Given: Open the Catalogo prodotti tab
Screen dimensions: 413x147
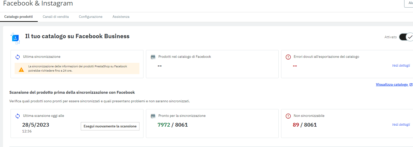Looking at the screenshot, I should pos(18,17).
